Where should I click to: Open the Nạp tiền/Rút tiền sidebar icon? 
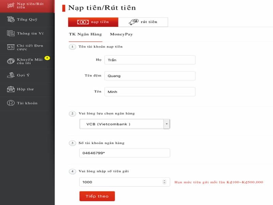tap(11, 5)
